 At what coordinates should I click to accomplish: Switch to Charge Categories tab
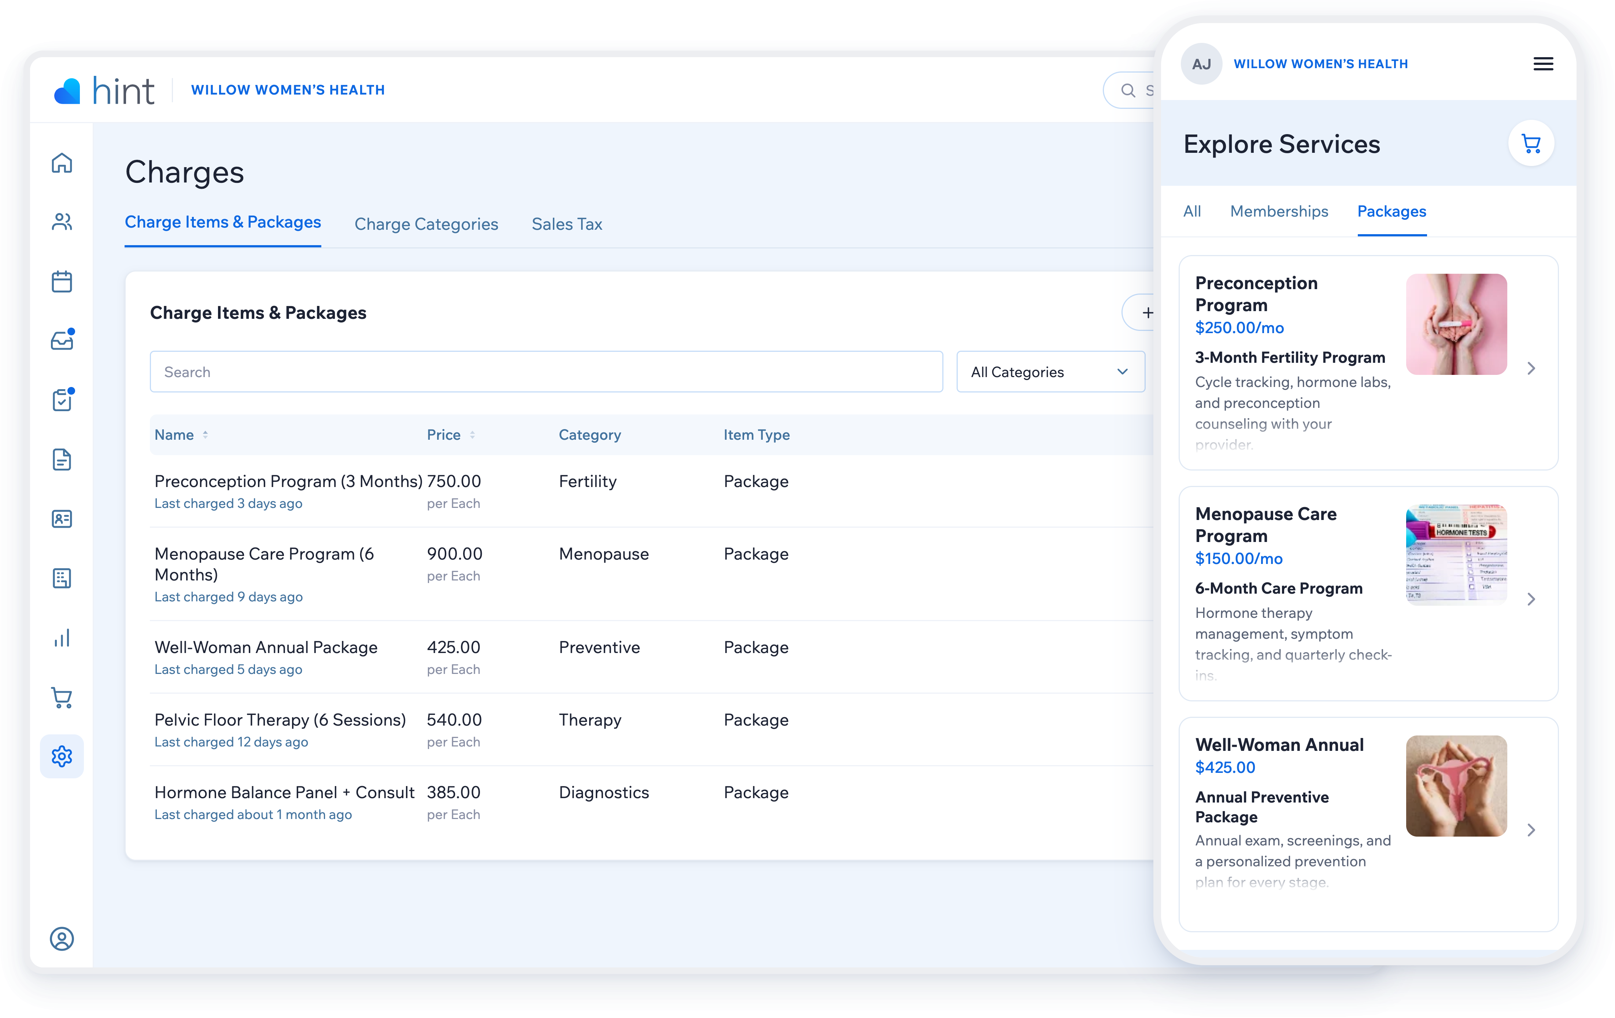click(426, 224)
